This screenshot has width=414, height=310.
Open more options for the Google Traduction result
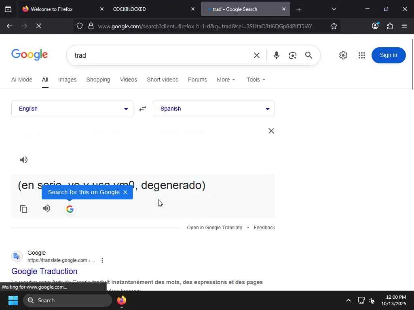tap(102, 260)
